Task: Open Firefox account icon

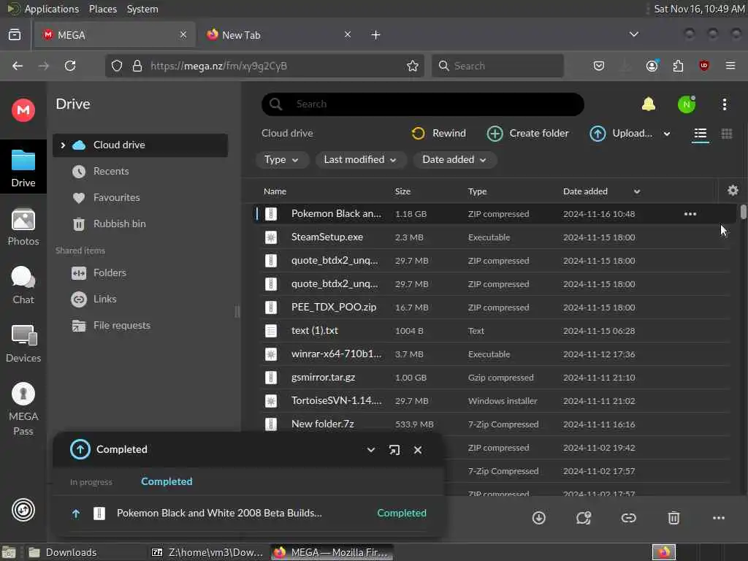Action: [x=652, y=66]
